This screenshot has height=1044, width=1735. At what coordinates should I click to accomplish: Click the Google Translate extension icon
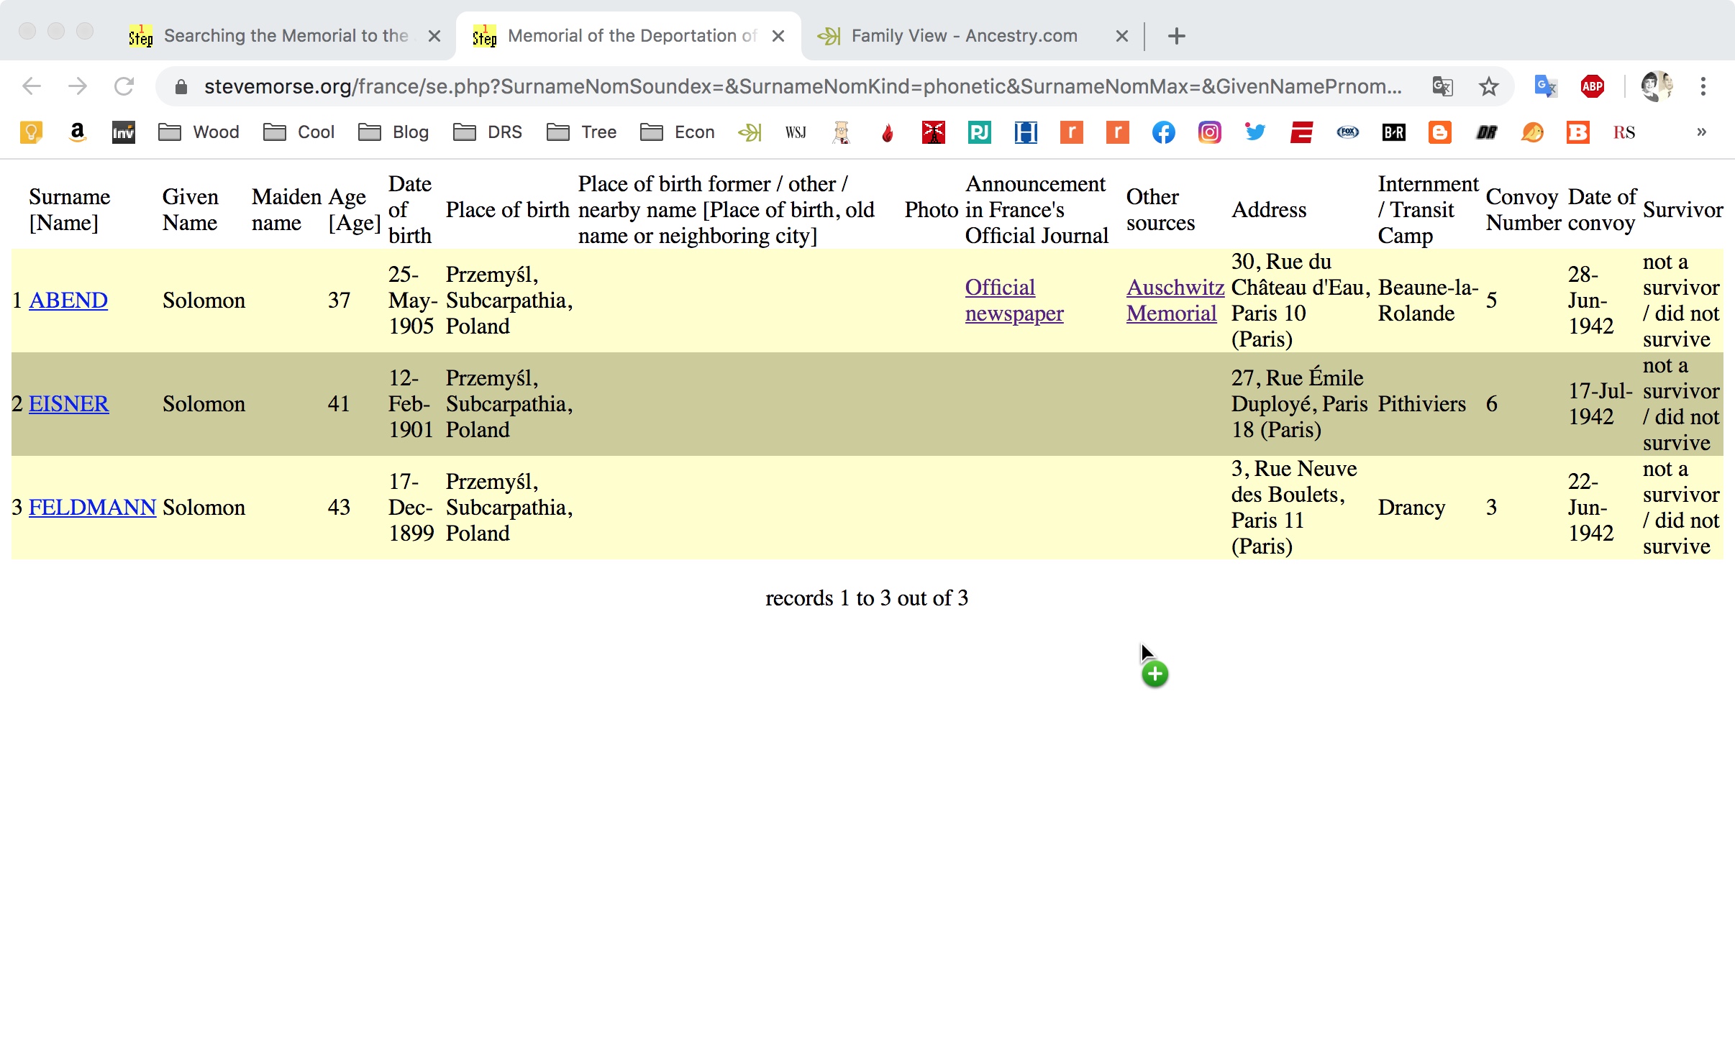(x=1545, y=86)
